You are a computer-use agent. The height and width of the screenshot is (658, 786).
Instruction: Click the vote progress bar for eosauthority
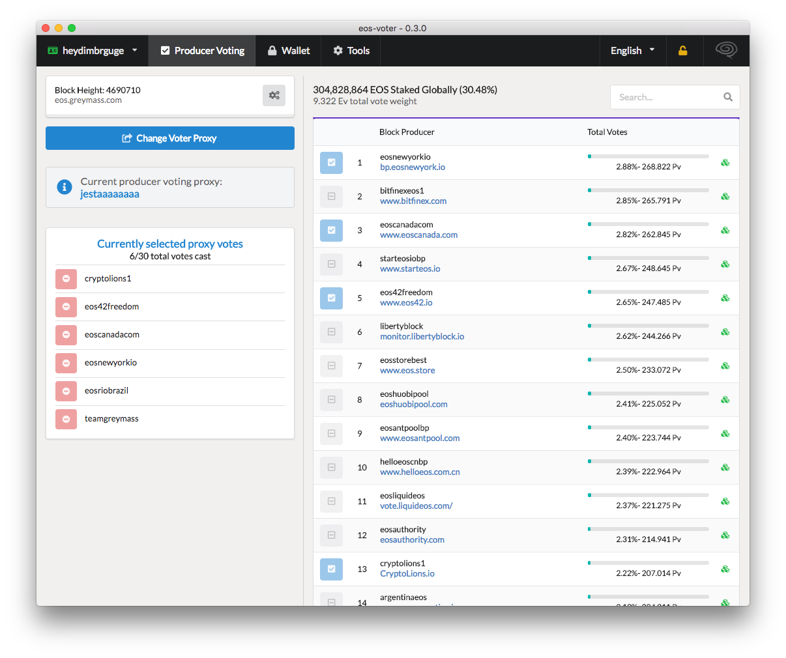click(x=648, y=529)
